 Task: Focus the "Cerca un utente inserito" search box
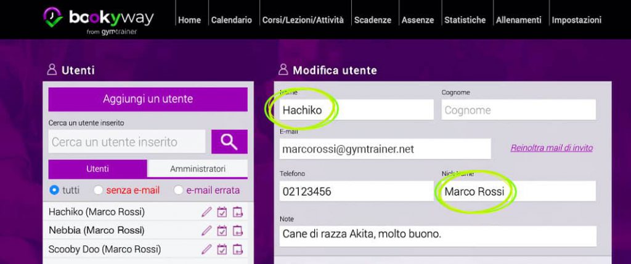pyautogui.click(x=127, y=142)
